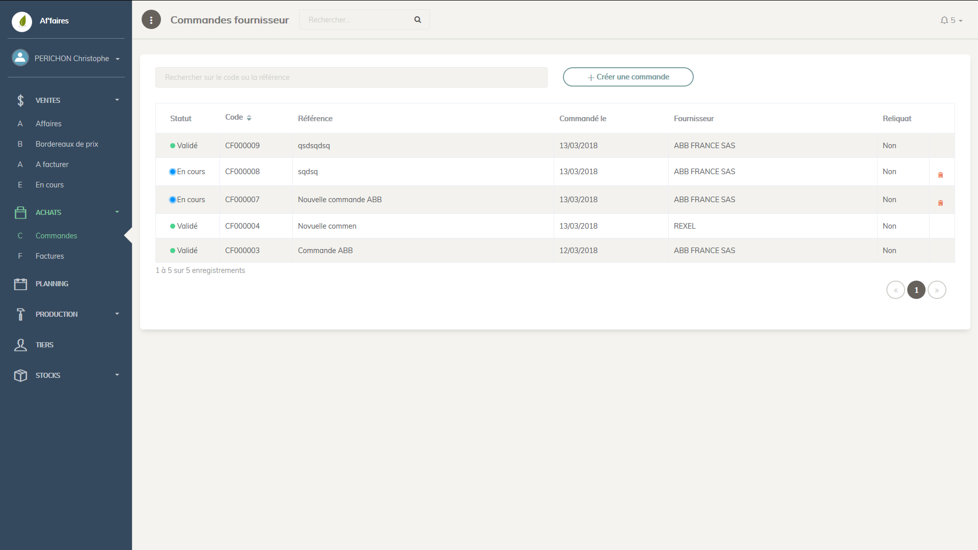Open Affaires under Ventes
The width and height of the screenshot is (978, 550).
(48, 124)
